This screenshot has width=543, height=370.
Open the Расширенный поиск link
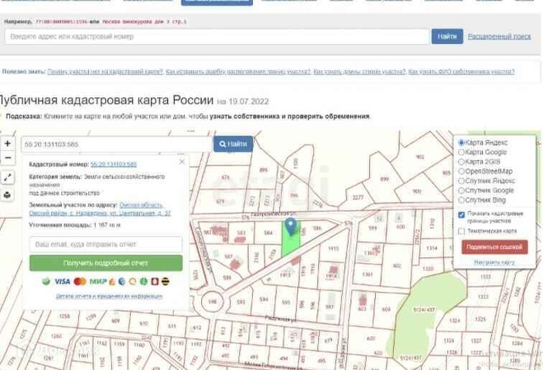pyautogui.click(x=500, y=36)
